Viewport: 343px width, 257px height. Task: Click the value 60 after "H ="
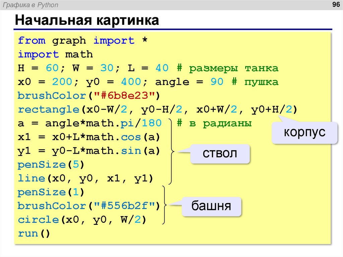52,68
